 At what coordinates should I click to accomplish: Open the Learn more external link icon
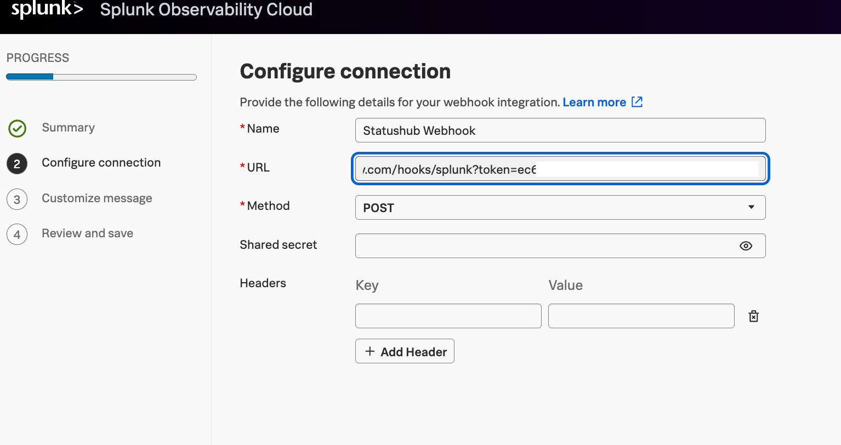[637, 102]
